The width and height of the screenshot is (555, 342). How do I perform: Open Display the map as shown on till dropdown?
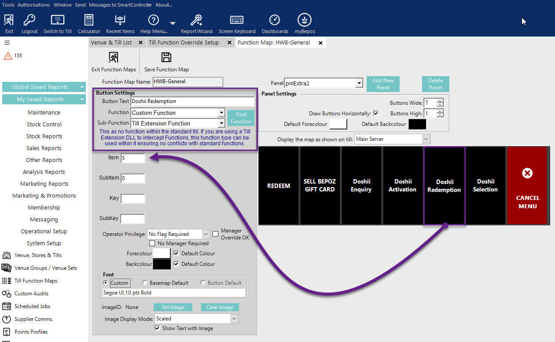click(426, 139)
